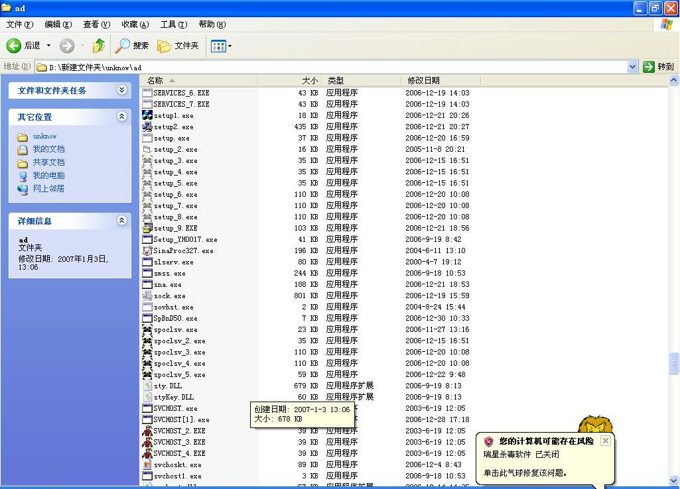The width and height of the screenshot is (680, 489).
Task: Open the 查看(V) menu
Action: tap(96, 25)
